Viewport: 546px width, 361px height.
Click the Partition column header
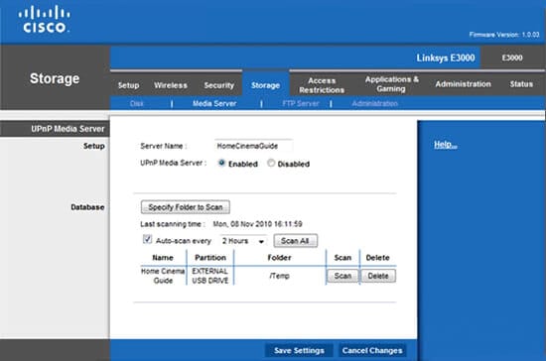pos(210,258)
